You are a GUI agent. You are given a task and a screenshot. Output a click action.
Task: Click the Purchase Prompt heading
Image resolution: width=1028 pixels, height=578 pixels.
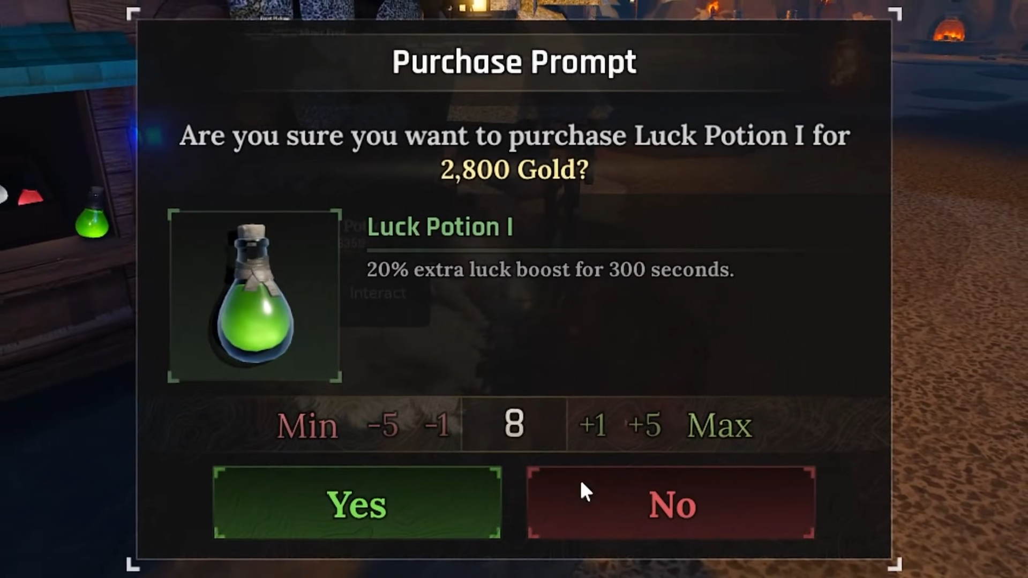pos(514,62)
